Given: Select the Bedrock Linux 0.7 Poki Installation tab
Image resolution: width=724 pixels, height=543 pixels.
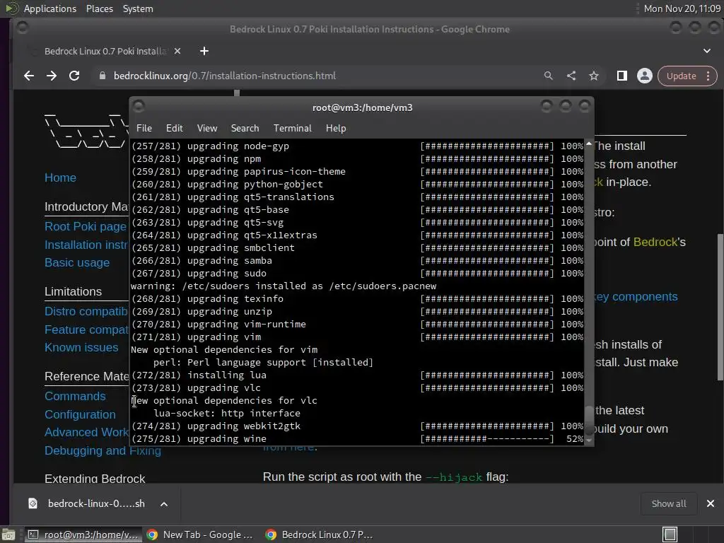Looking at the screenshot, I should (105, 51).
